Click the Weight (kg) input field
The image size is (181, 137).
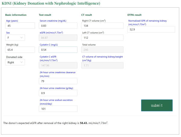tap(20, 50)
